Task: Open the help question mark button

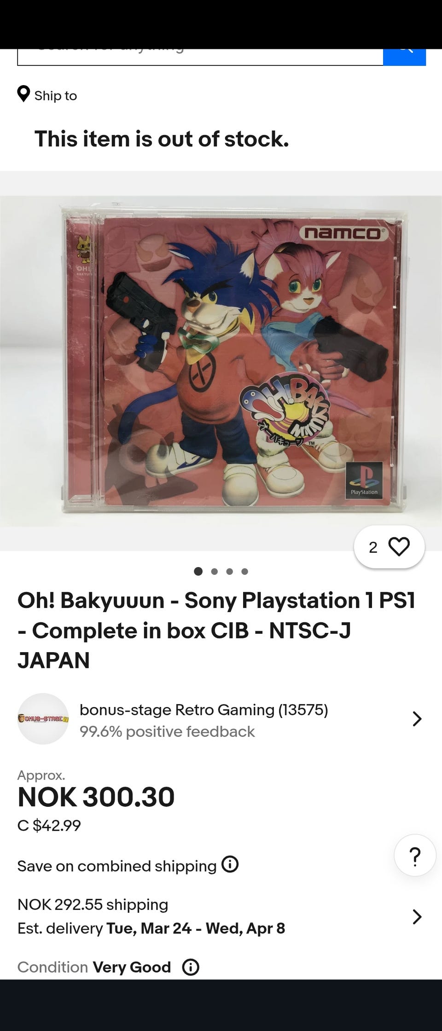Action: coord(415,855)
